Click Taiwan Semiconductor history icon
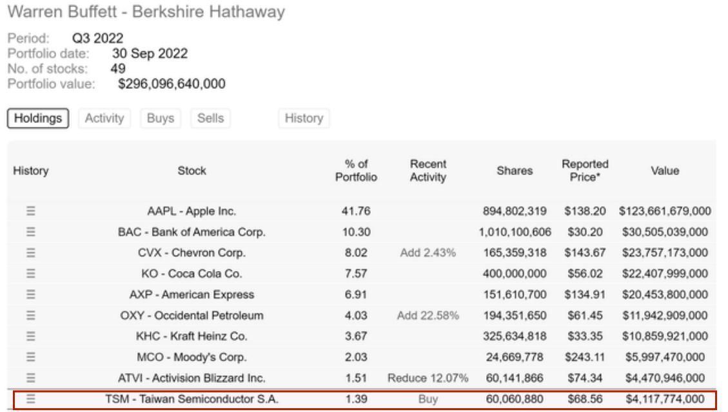This screenshot has width=728, height=412. point(30,399)
